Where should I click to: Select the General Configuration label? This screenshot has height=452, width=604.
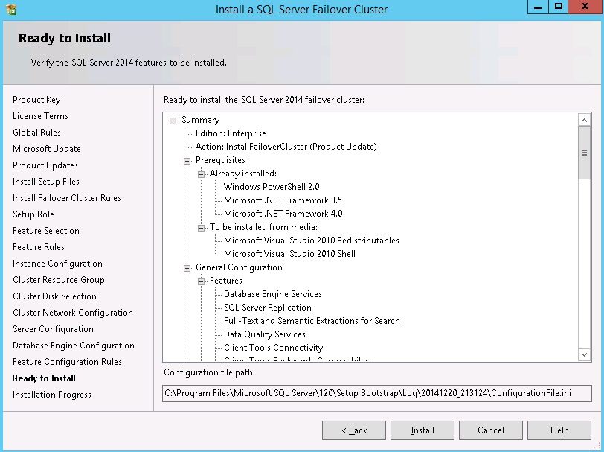coord(239,267)
